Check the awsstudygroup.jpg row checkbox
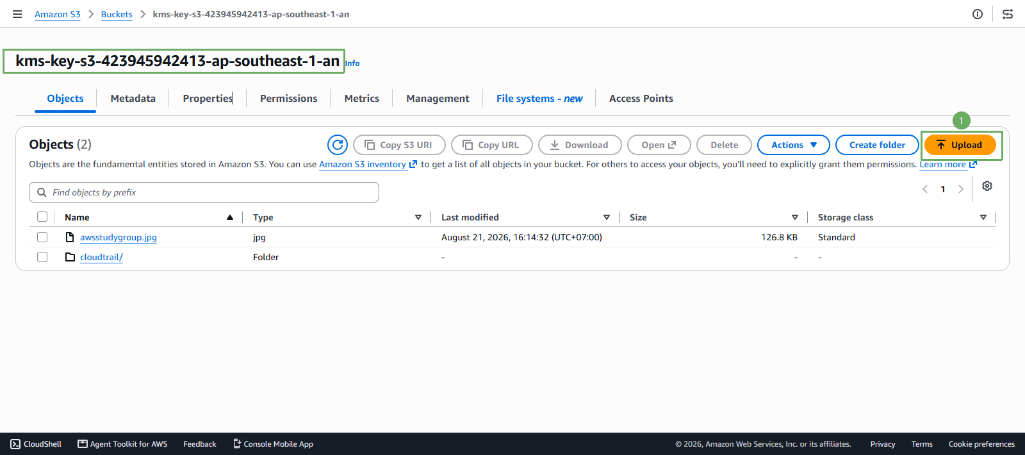This screenshot has height=455, width=1025. tap(42, 237)
